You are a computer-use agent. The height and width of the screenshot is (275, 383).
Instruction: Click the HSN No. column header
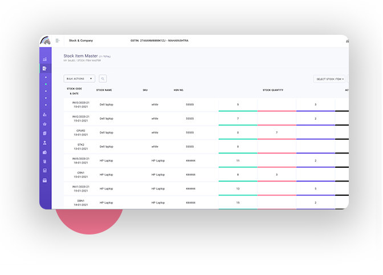click(179, 90)
